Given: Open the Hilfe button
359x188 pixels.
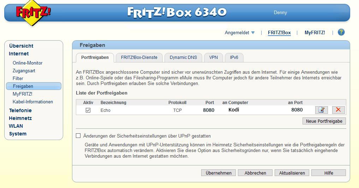Looking at the screenshot, I should pyautogui.click(x=329, y=173).
